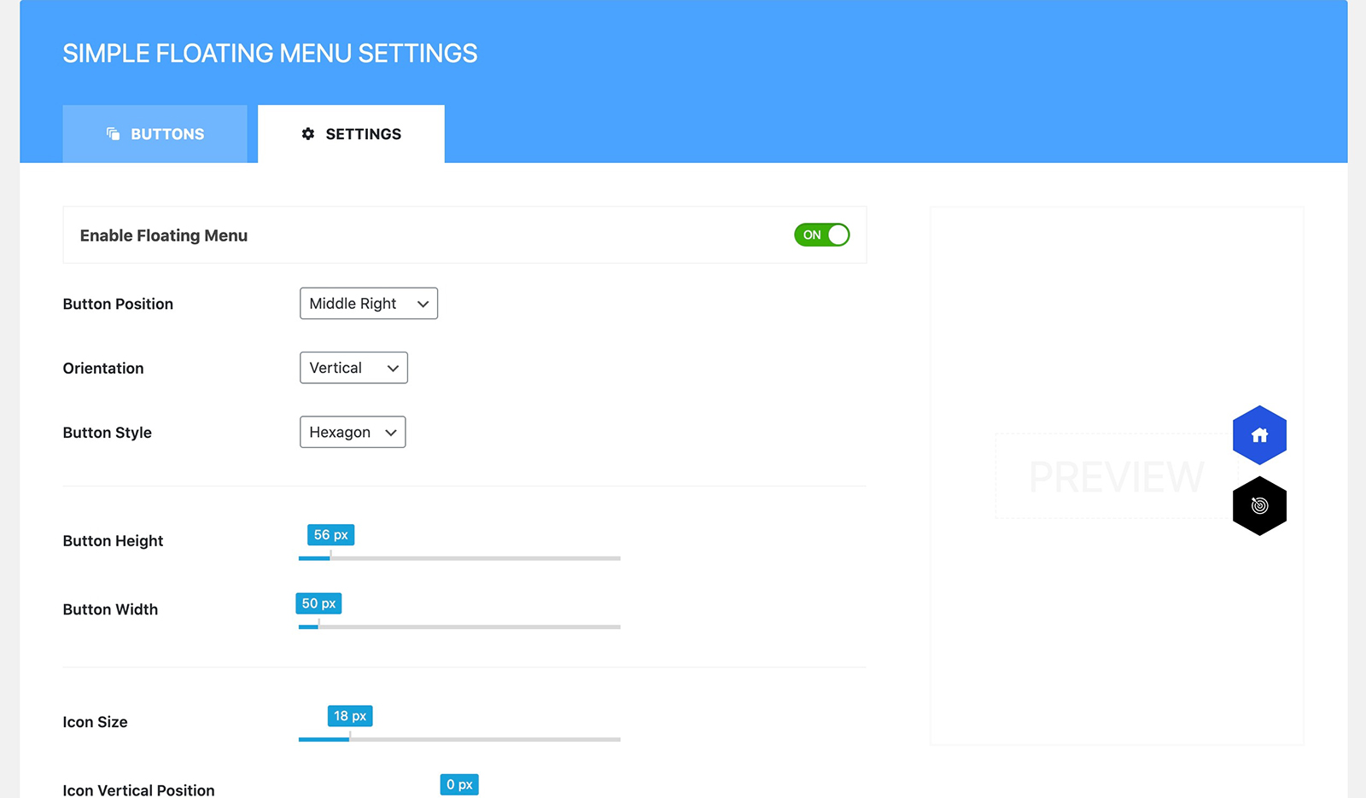The height and width of the screenshot is (798, 1366).
Task: Click the Icon Size label
Action: pos(95,722)
